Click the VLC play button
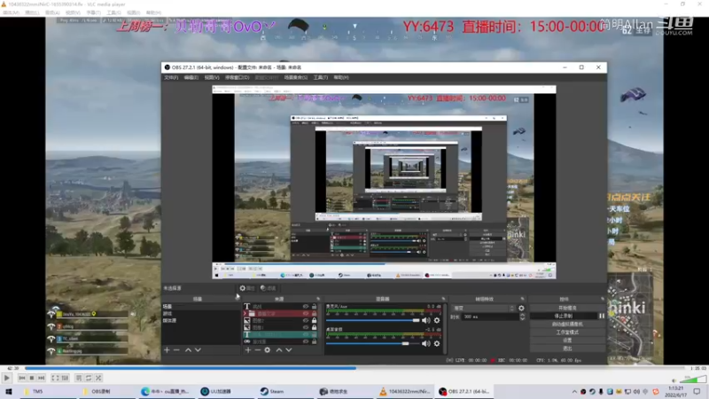Viewport: 709px width, 399px height. coord(7,378)
